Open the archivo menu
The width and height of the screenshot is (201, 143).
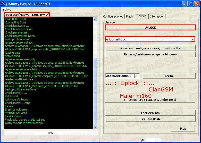[x=7, y=10]
